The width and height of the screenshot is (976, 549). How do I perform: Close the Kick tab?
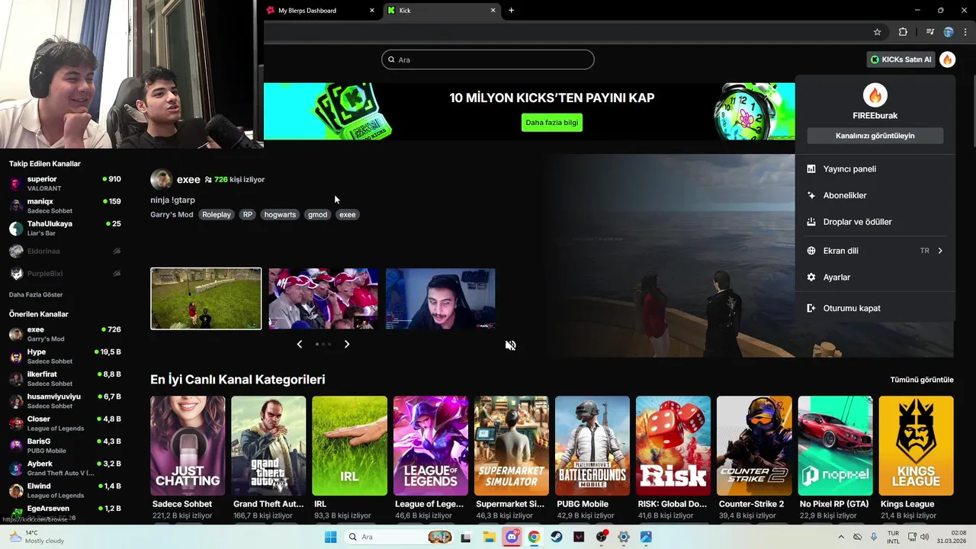(493, 11)
